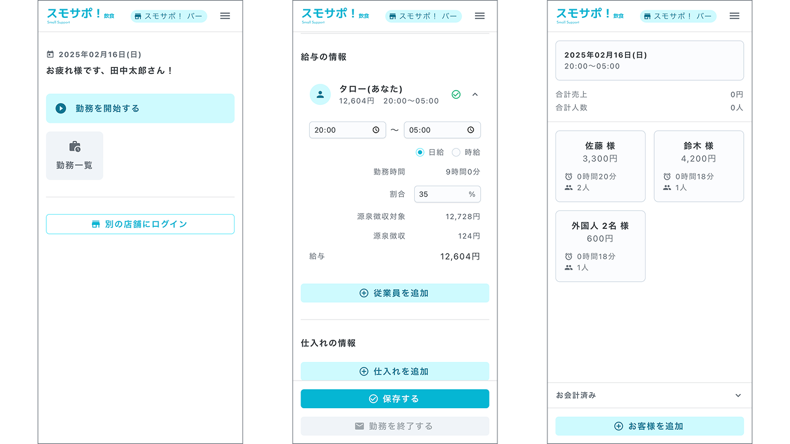The image size is (790, 444).
Task: Click the play icon in 勤務を開始する
Action: 60,109
